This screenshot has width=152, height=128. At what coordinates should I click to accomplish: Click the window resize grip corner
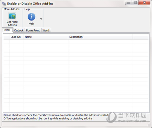[149, 125]
